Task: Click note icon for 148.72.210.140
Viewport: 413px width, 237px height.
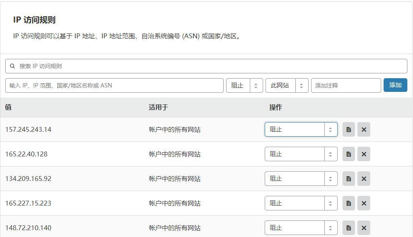Action: click(x=349, y=228)
